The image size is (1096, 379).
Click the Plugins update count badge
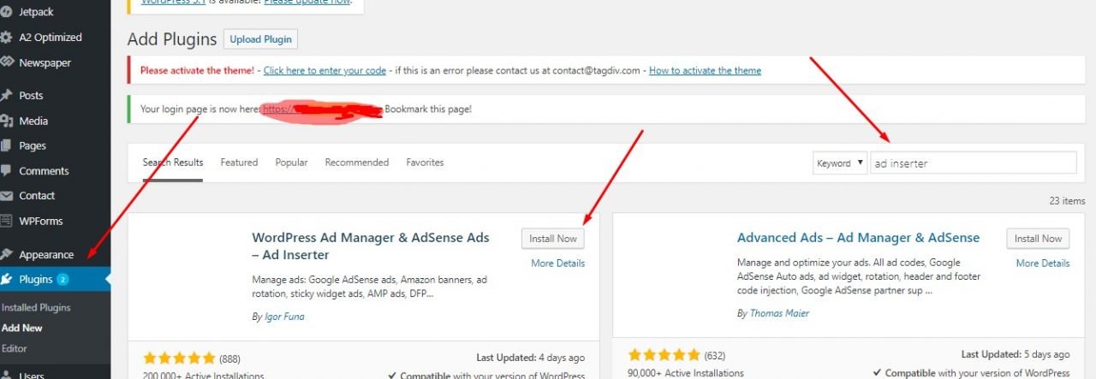pyautogui.click(x=63, y=279)
